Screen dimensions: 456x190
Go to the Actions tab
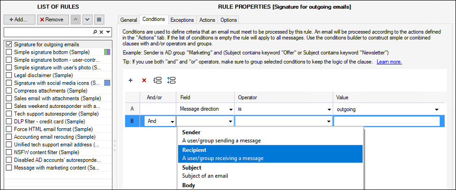coord(207,20)
